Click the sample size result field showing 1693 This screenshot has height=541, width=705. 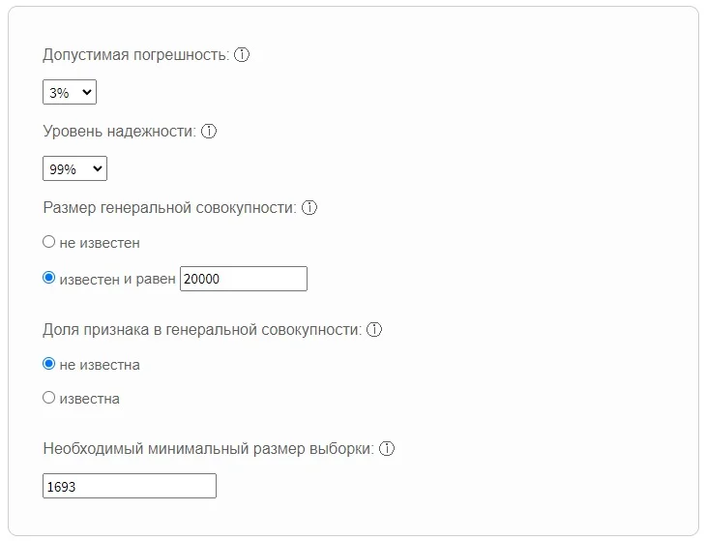[x=130, y=486]
